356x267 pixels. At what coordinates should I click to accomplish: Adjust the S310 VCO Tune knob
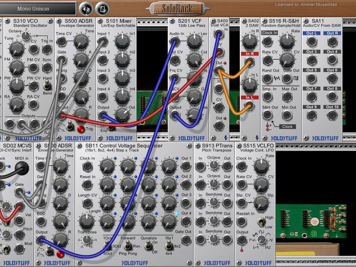17,49
